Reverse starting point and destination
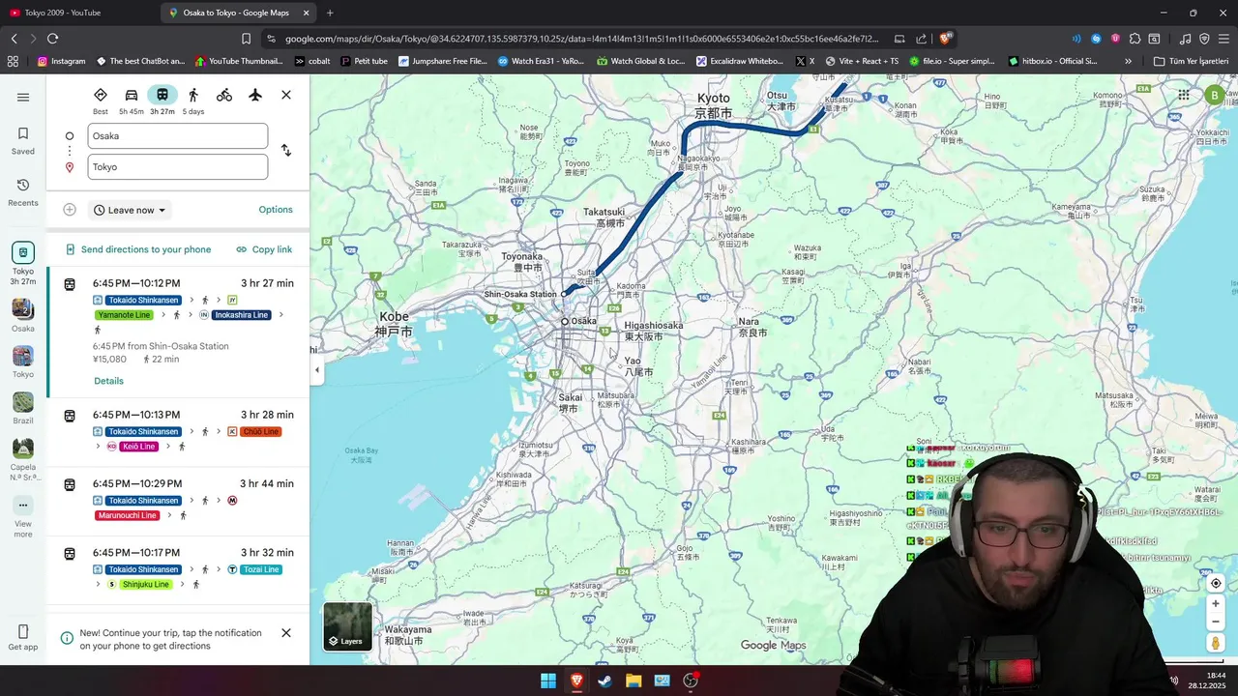This screenshot has height=696, width=1238. (x=286, y=151)
